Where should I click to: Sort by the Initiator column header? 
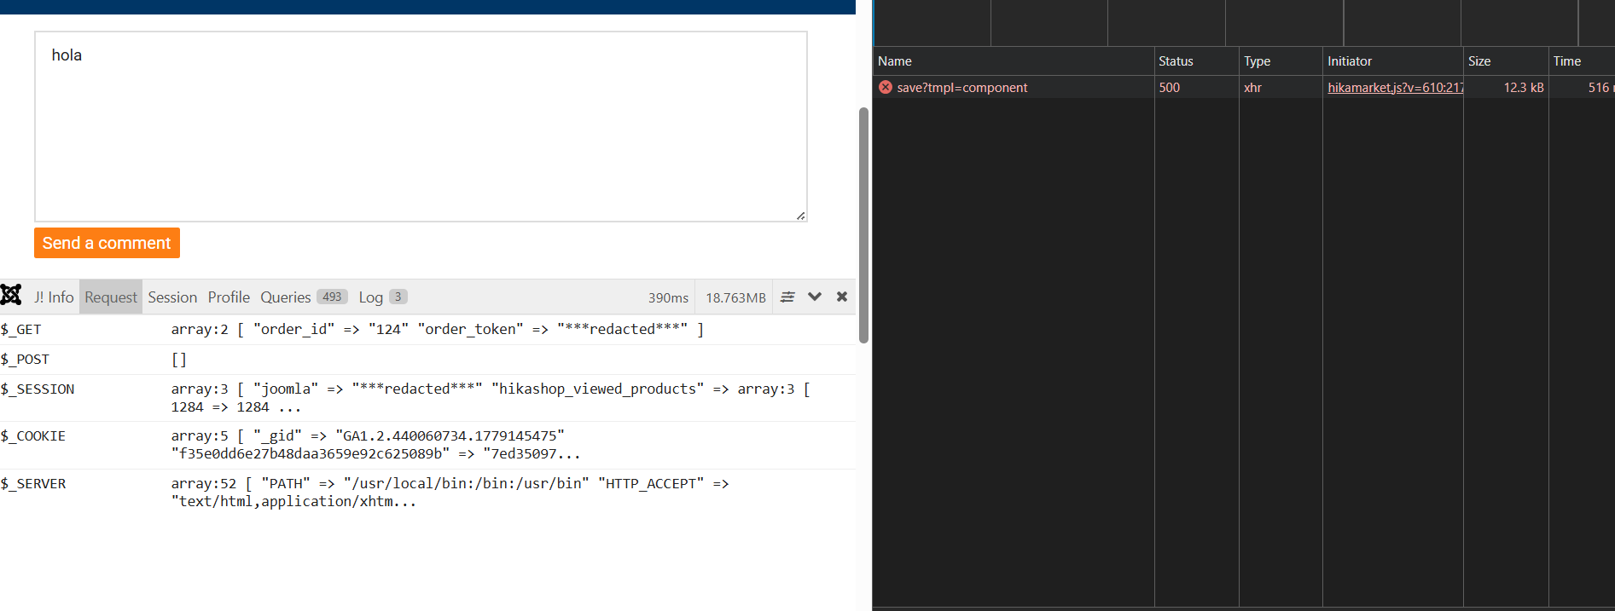tap(1393, 61)
